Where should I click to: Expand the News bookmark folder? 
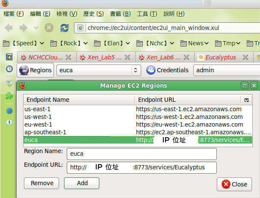(195, 43)
